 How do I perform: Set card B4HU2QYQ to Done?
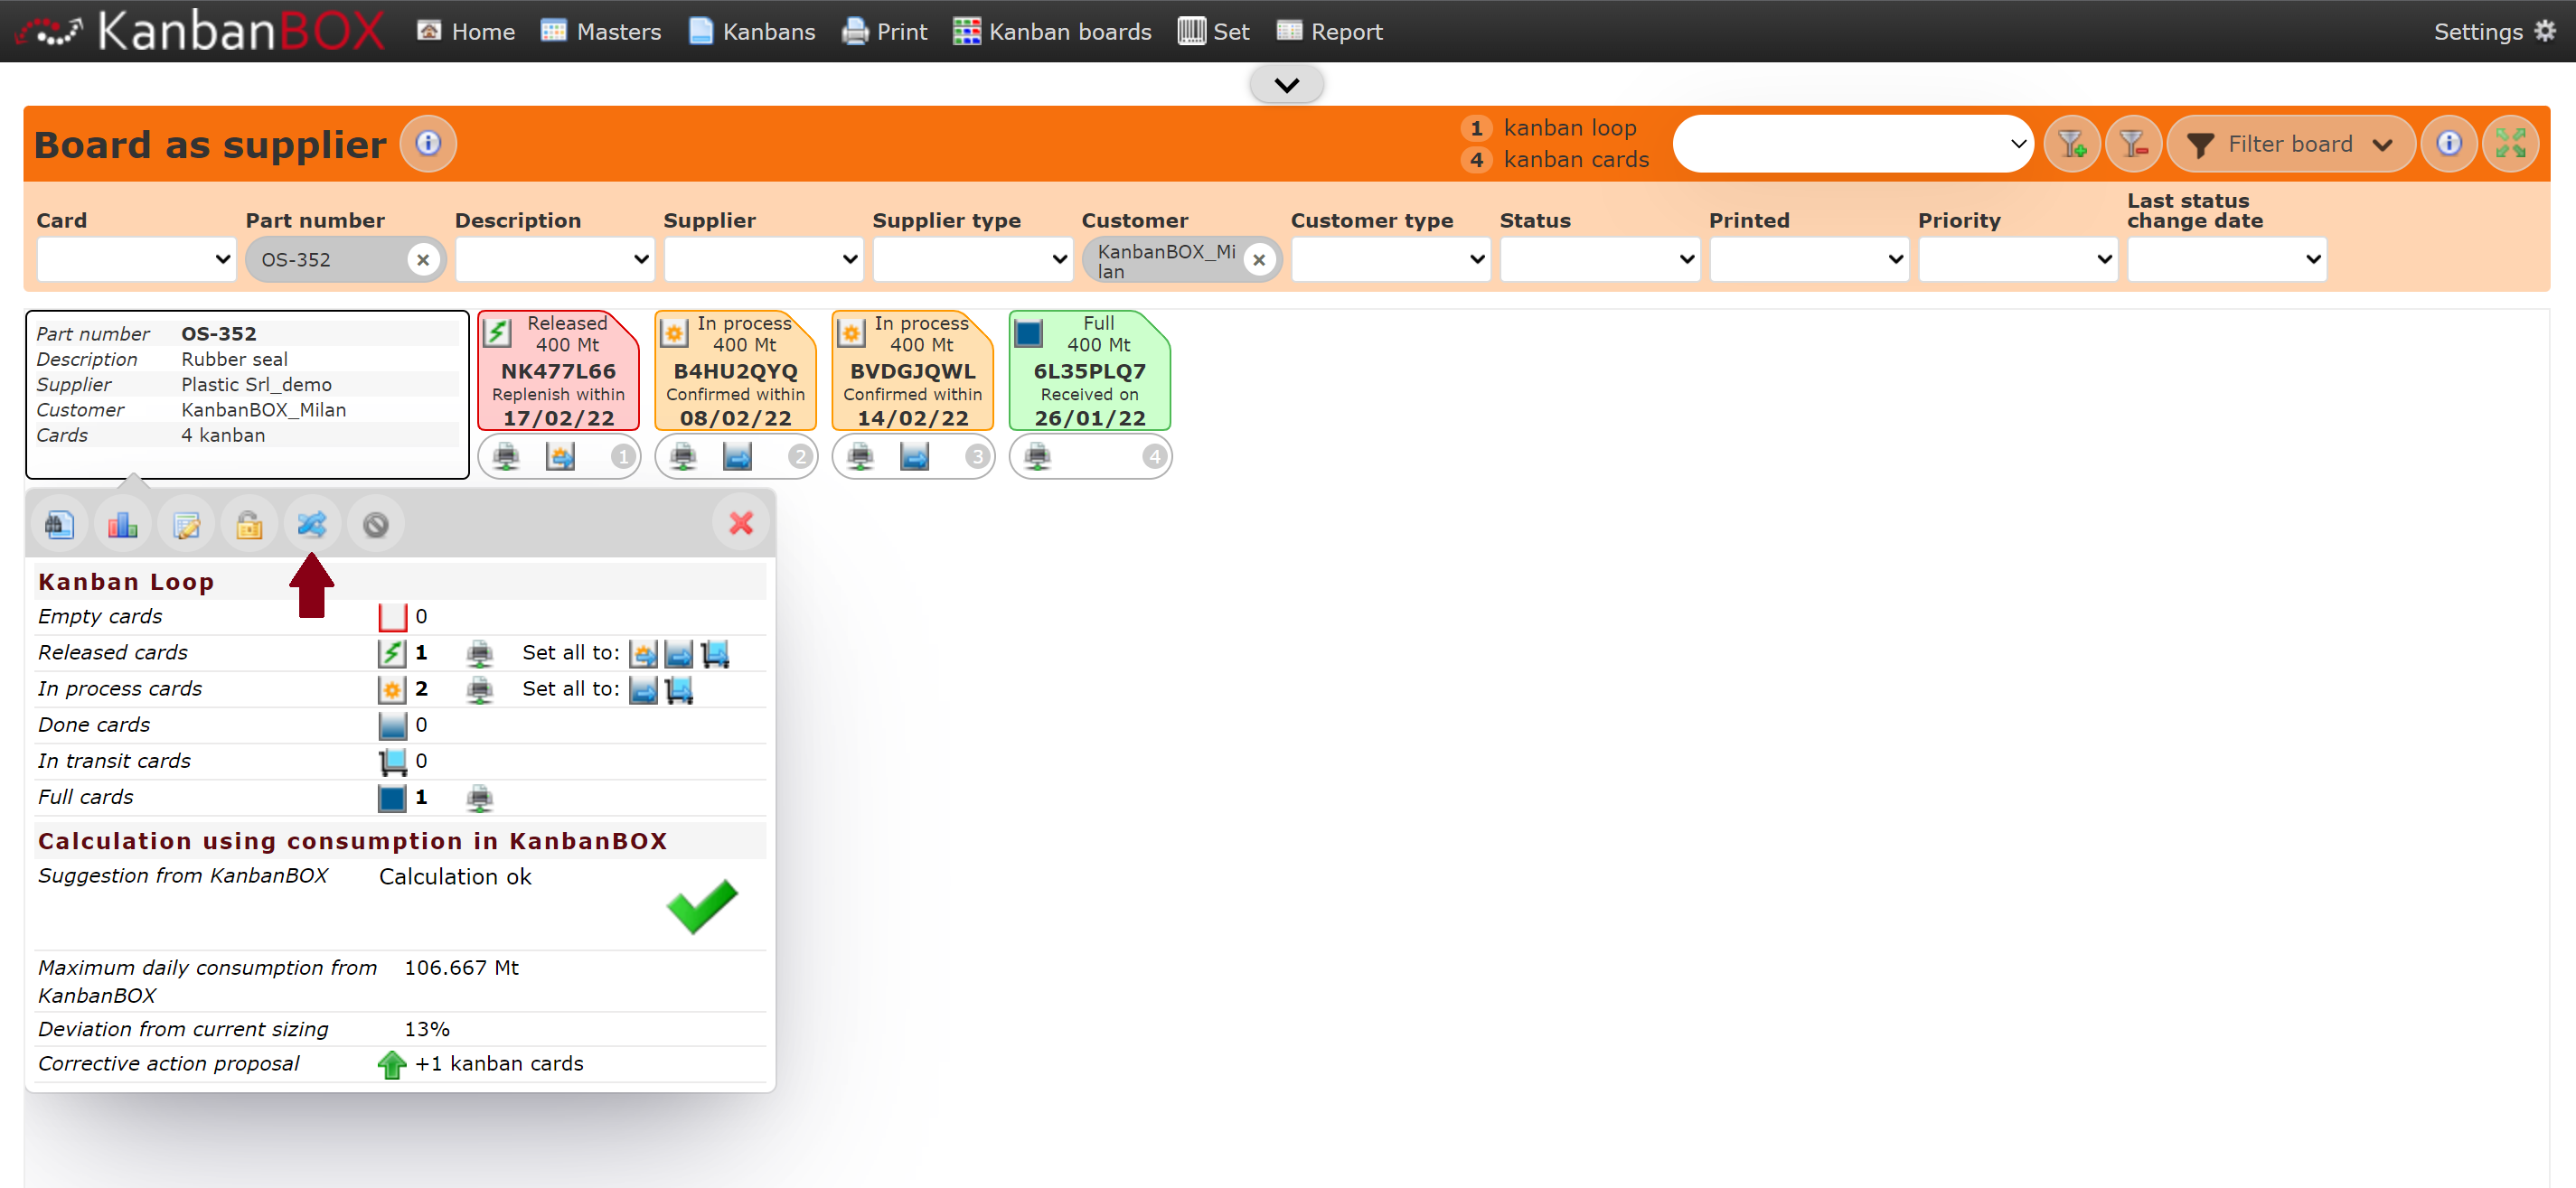(737, 456)
